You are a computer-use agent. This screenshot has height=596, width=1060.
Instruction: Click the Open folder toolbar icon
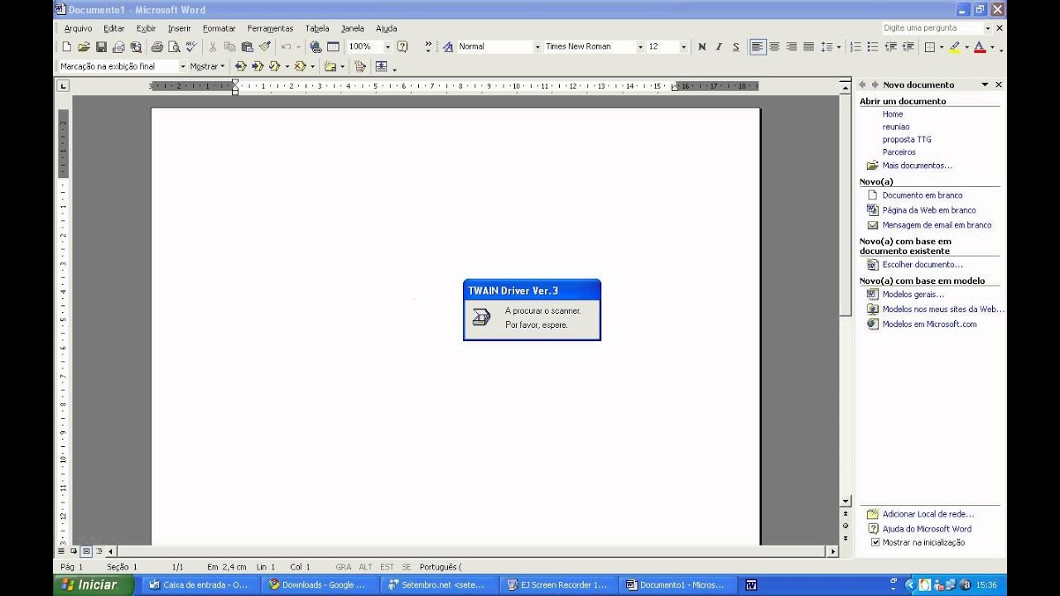pos(84,47)
